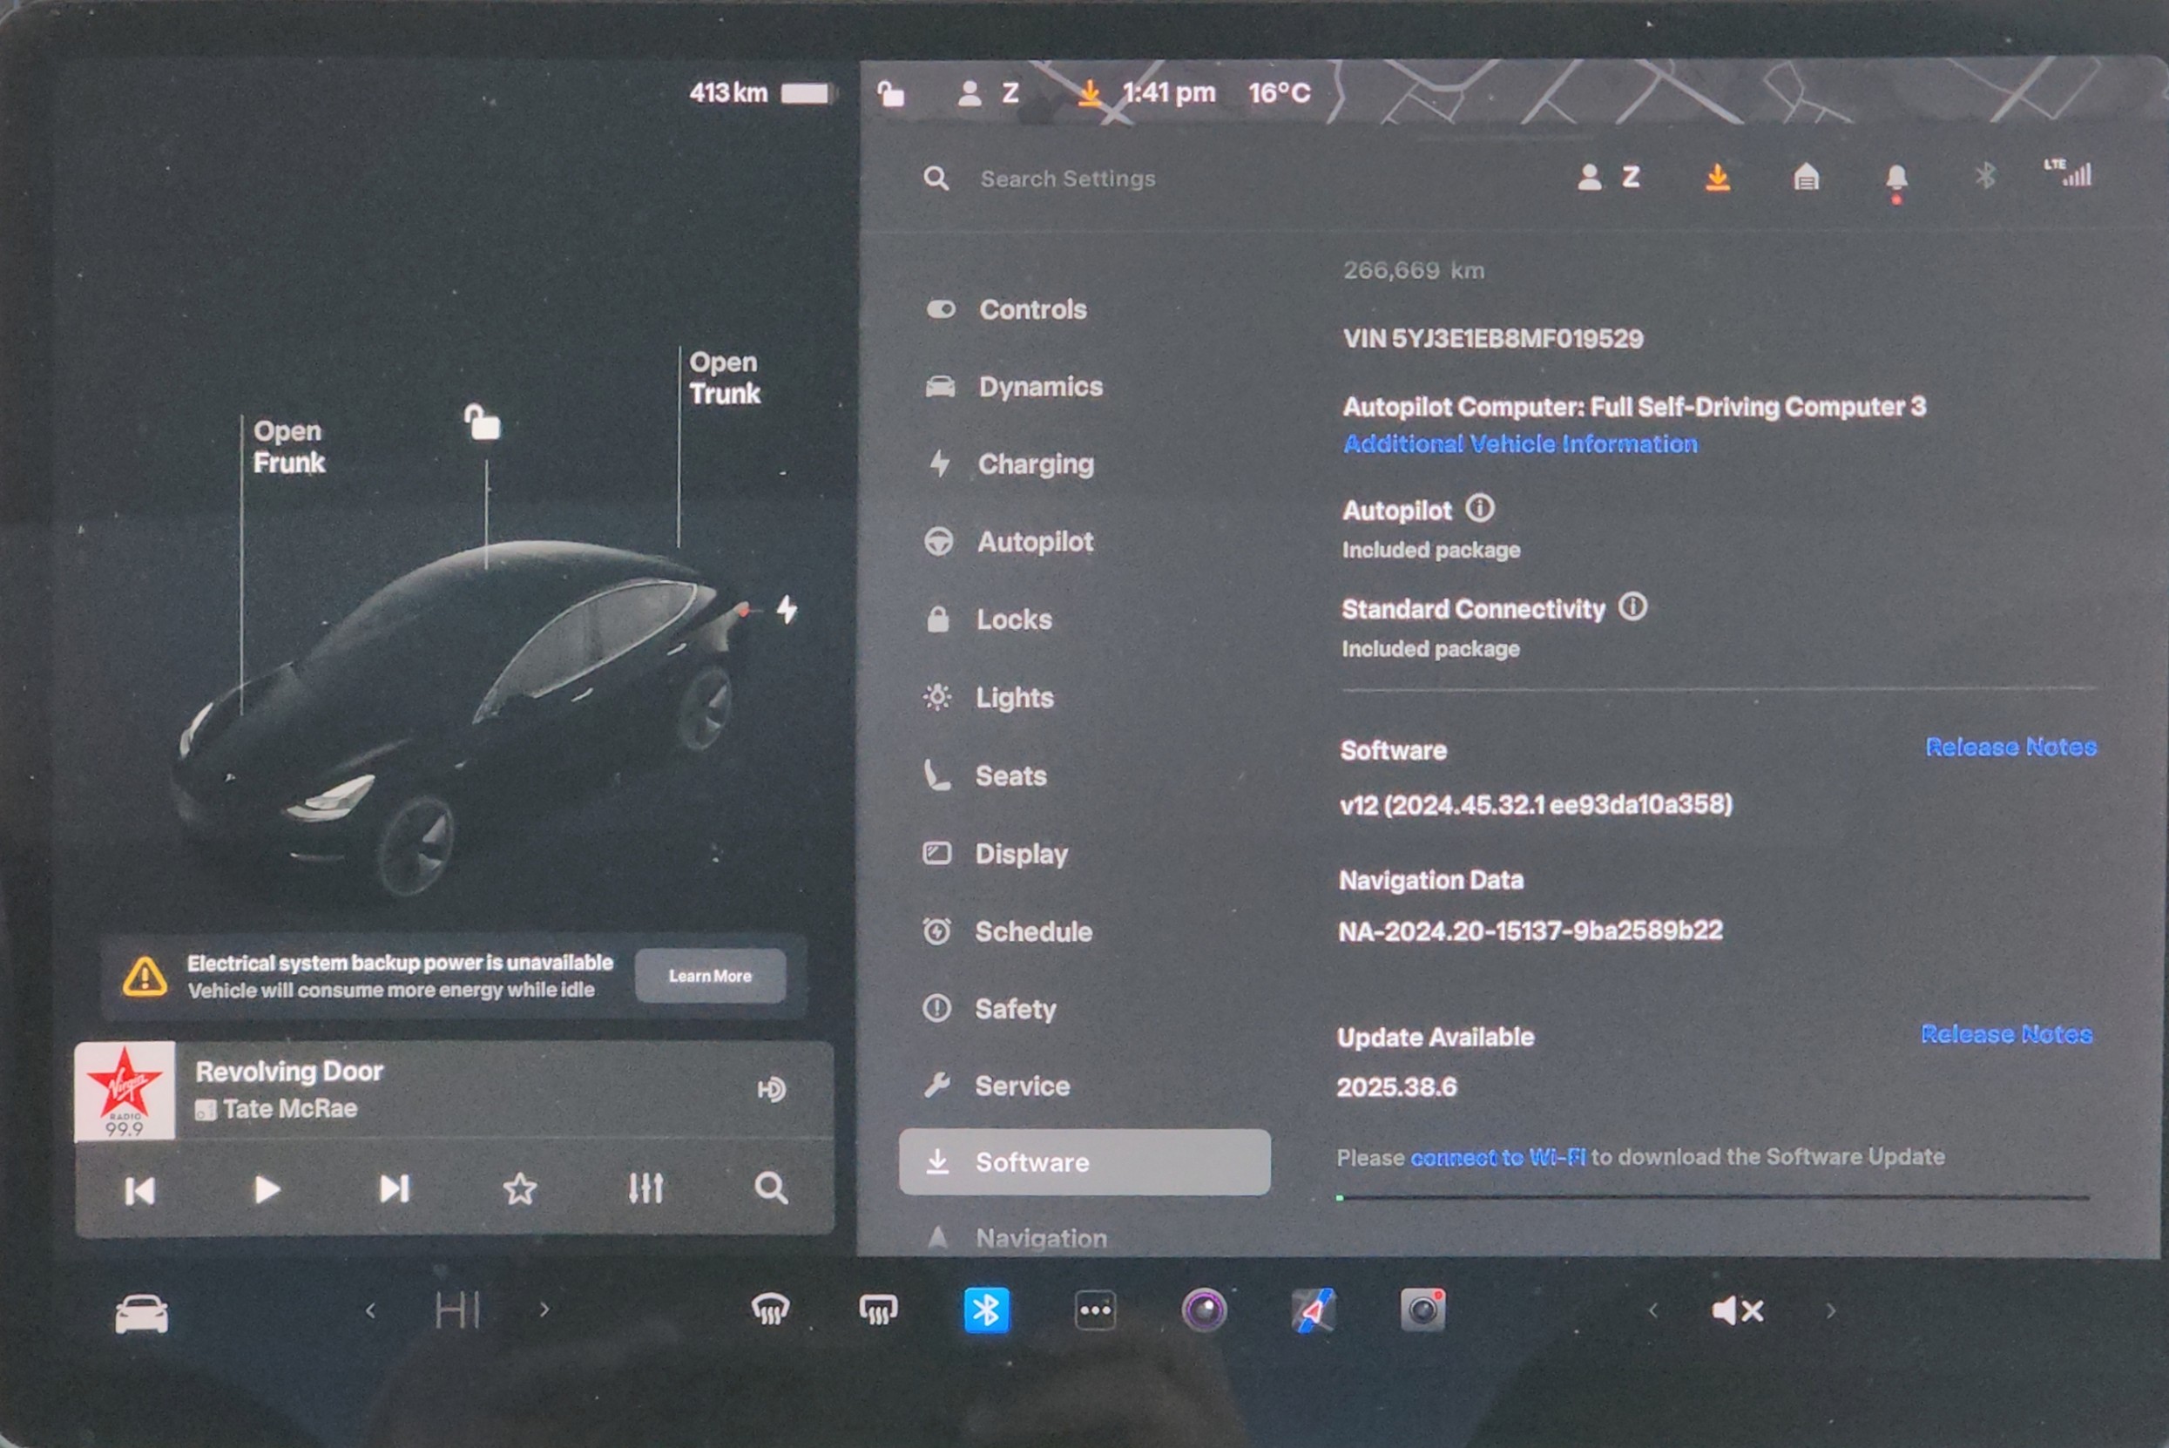Tap the orange software download icon

tap(1717, 176)
